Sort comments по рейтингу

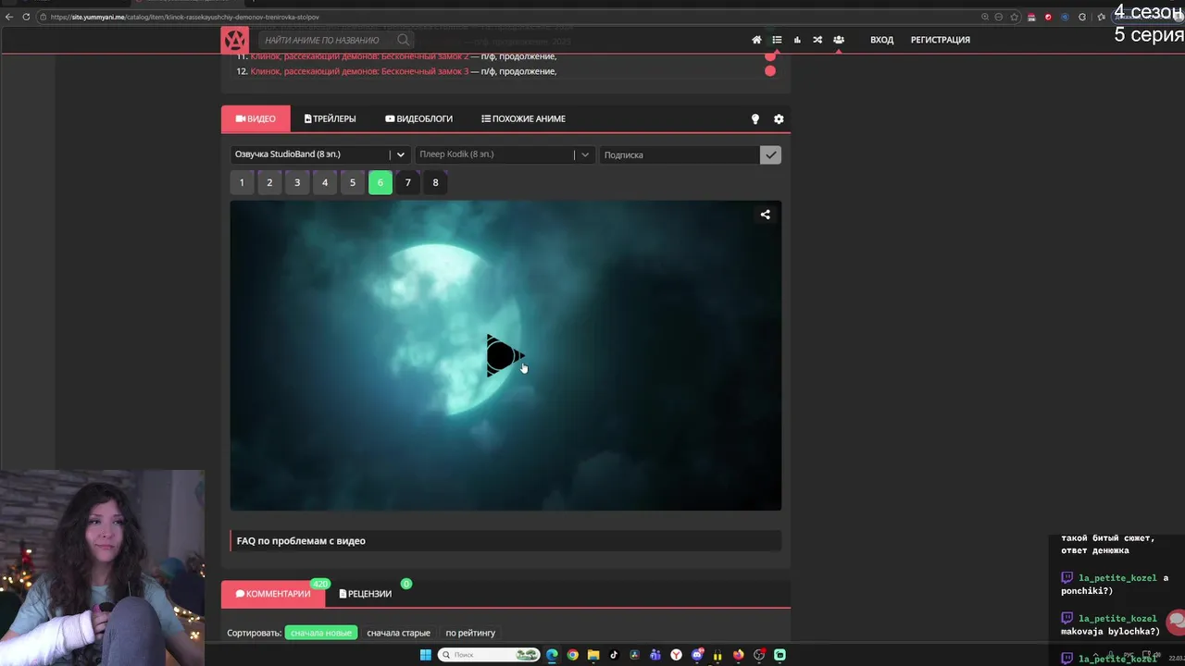470,633
